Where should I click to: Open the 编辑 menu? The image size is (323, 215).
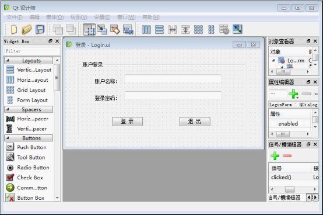(34, 17)
